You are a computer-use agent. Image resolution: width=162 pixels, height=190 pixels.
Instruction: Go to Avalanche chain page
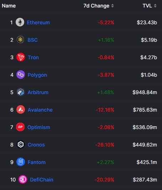point(40,110)
